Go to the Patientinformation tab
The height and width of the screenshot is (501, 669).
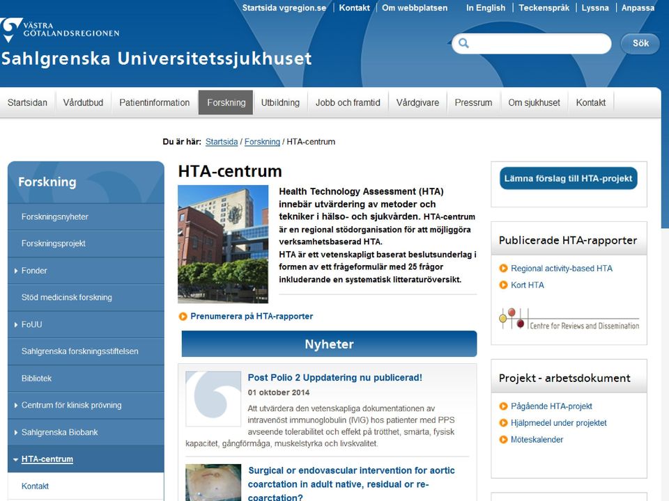pyautogui.click(x=155, y=103)
